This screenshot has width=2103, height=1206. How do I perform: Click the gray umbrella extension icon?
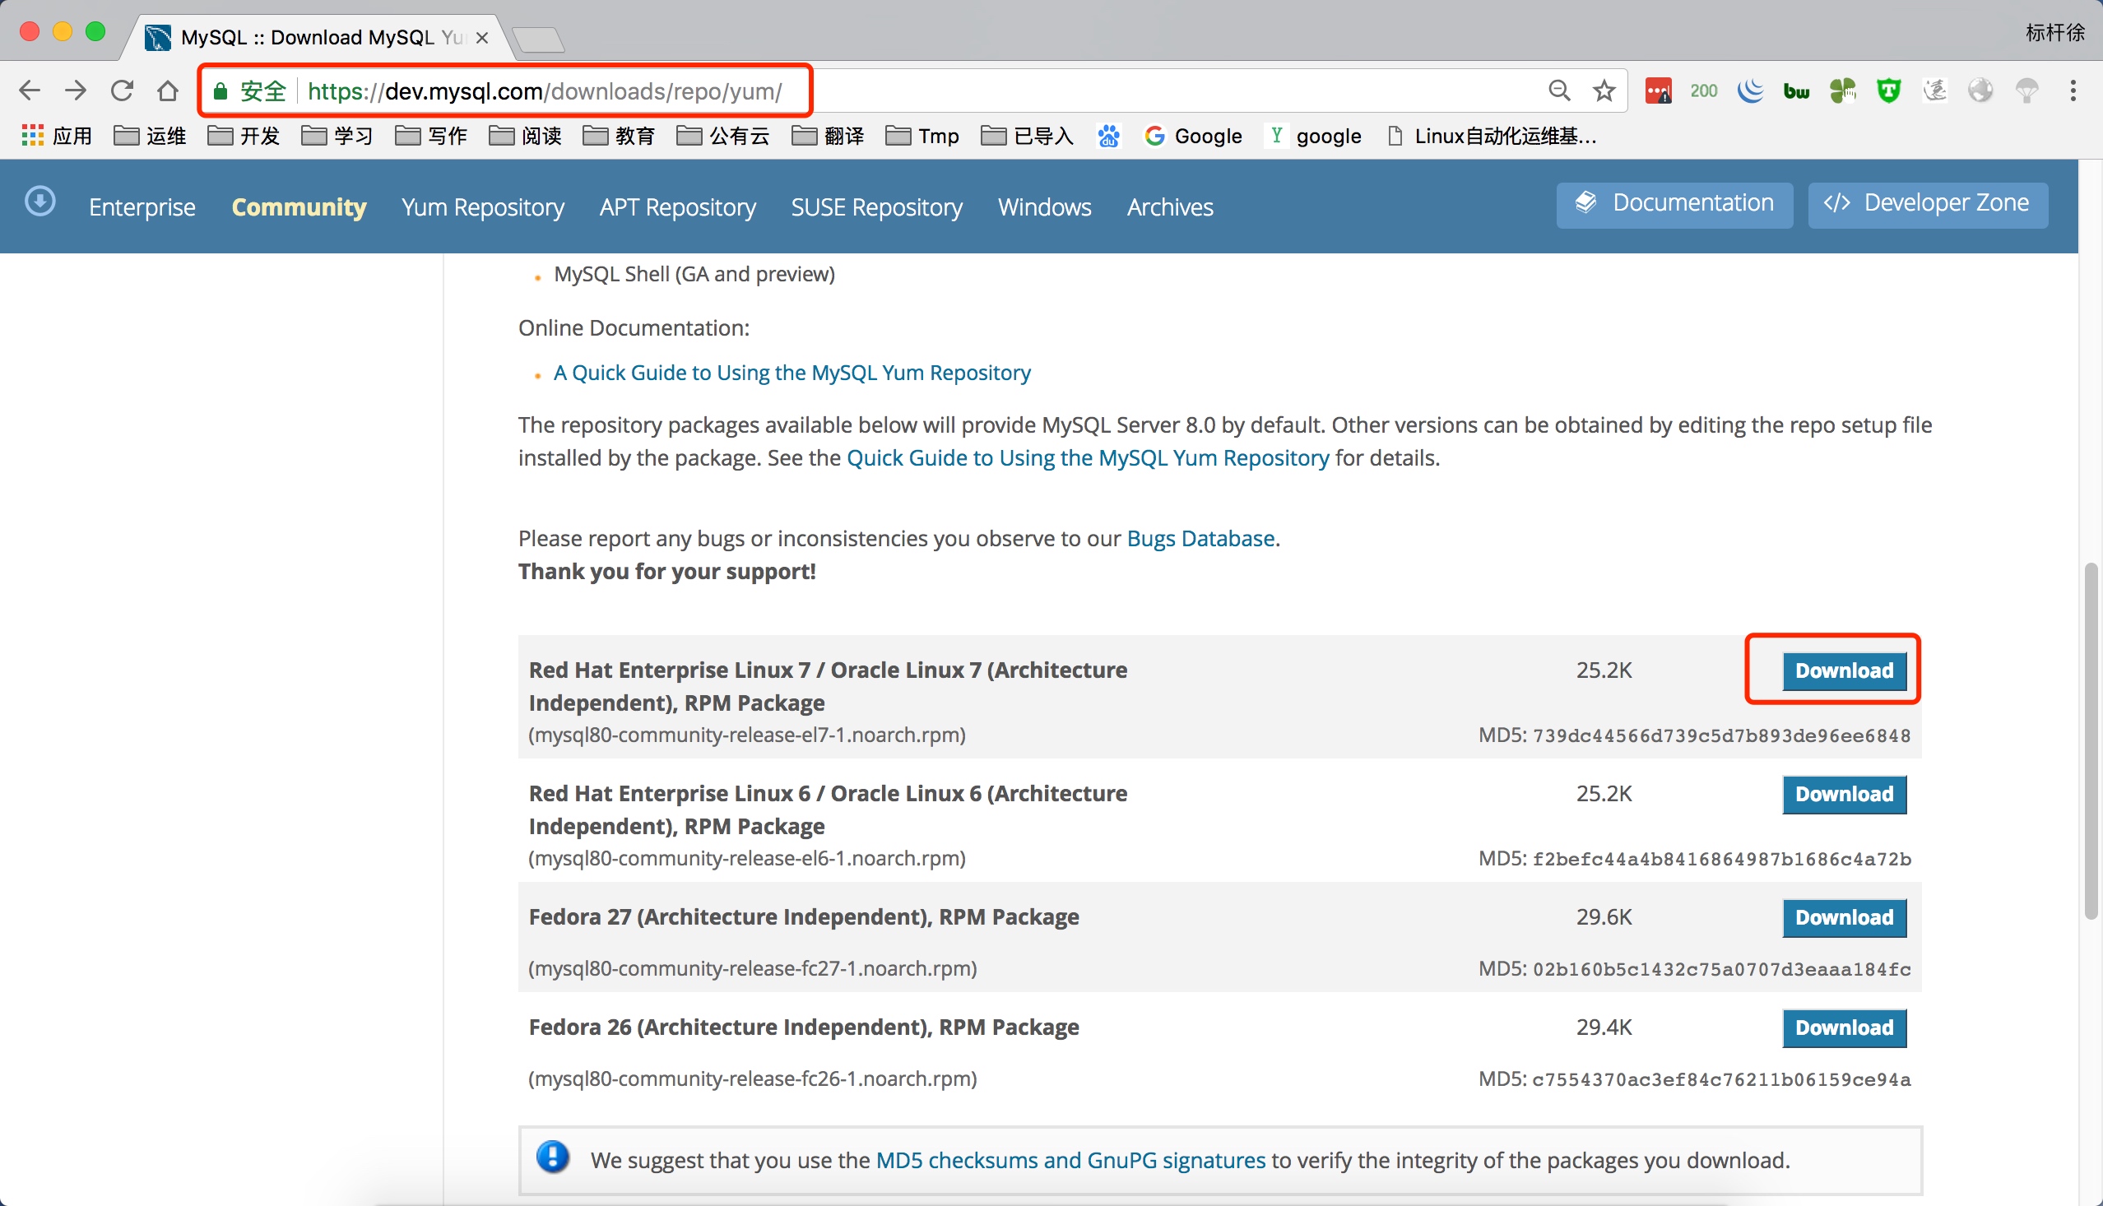coord(2026,90)
